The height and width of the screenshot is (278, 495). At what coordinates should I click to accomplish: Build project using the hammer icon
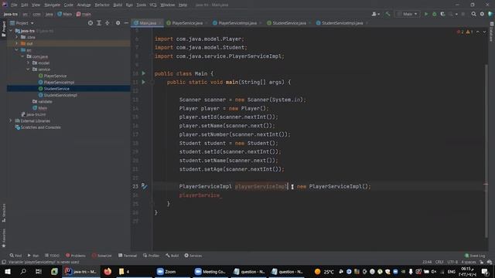tap(387, 14)
